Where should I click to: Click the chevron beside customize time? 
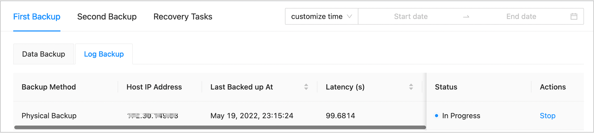pos(349,16)
